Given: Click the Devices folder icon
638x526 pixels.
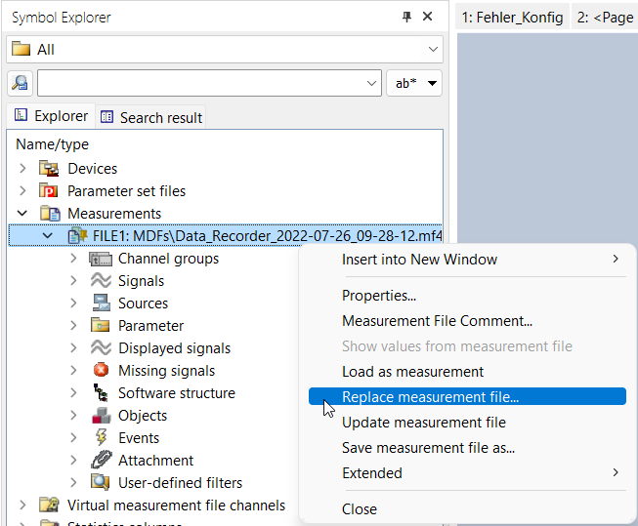Looking at the screenshot, I should tap(49, 168).
